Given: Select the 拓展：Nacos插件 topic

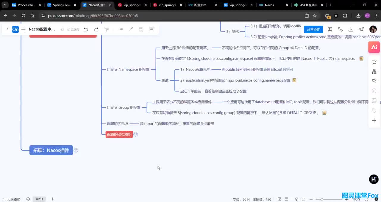Looking at the screenshot, I should (51, 150).
